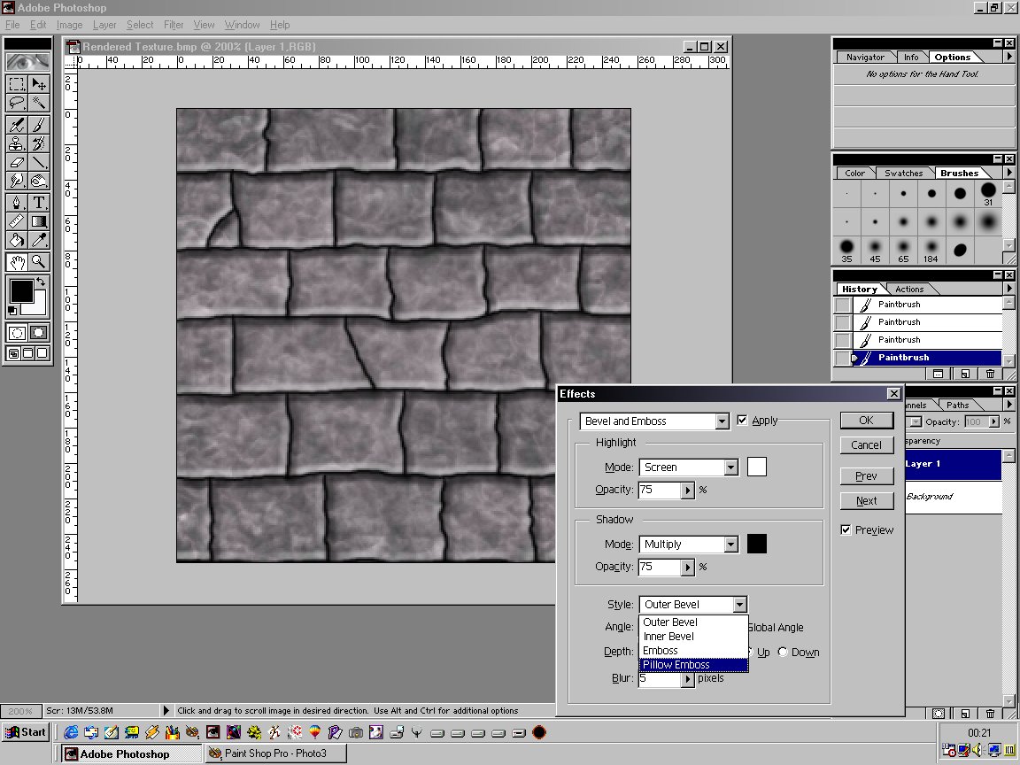Click OK in Effects dialog
Screen dimensions: 1020x765
pos(867,421)
